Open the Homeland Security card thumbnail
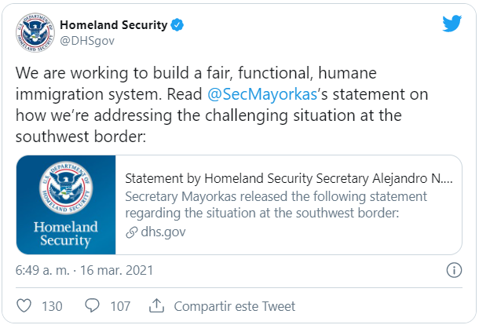Viewport: 479px width, 325px height. point(66,205)
